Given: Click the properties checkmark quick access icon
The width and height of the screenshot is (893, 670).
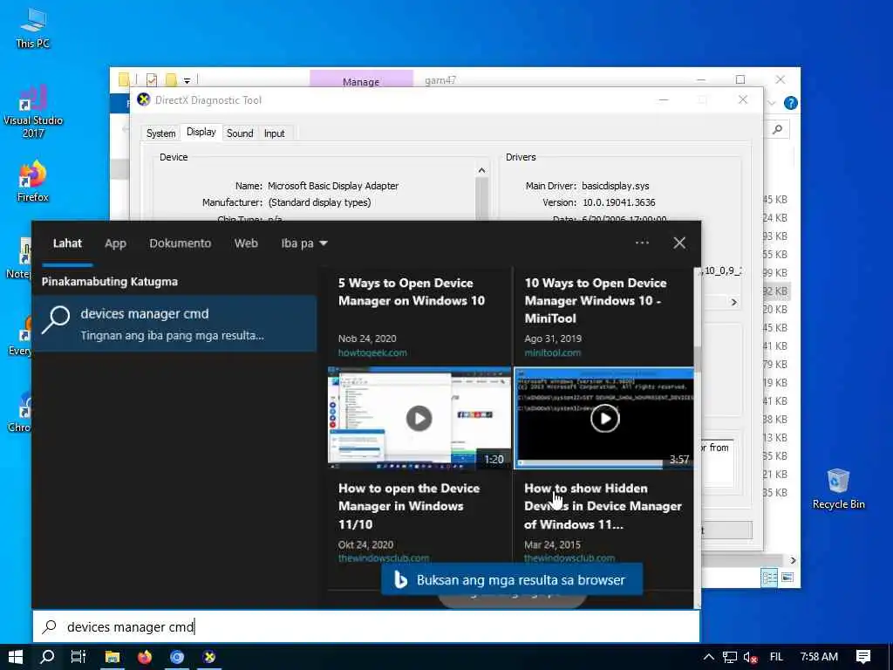Looking at the screenshot, I should tap(152, 79).
